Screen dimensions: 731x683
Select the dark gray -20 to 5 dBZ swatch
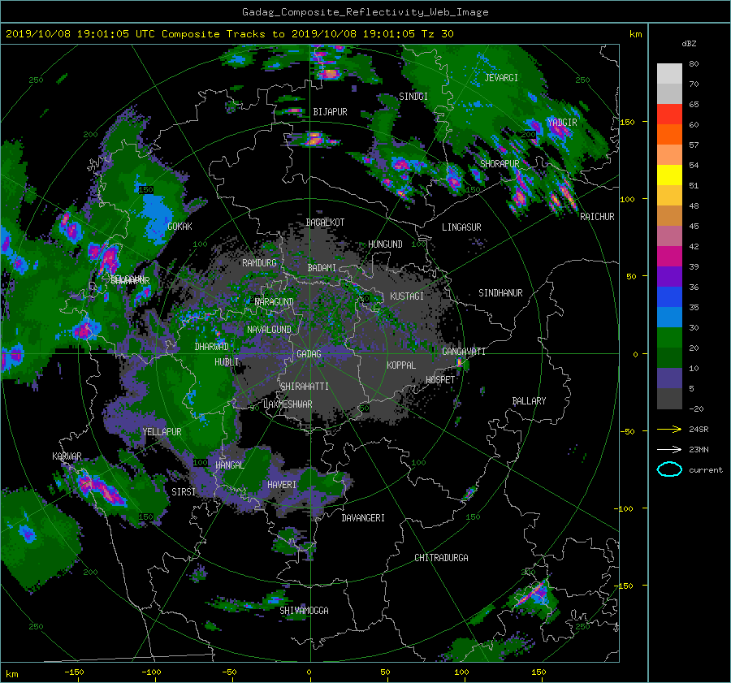click(x=669, y=399)
